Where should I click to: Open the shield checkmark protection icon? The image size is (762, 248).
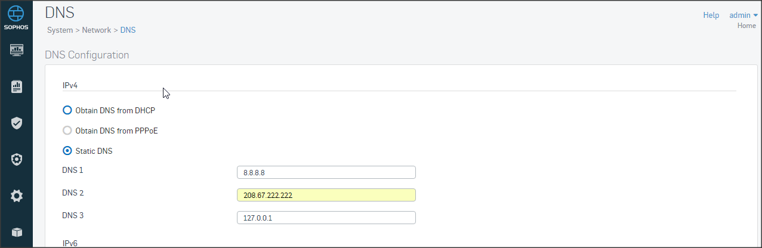point(17,123)
